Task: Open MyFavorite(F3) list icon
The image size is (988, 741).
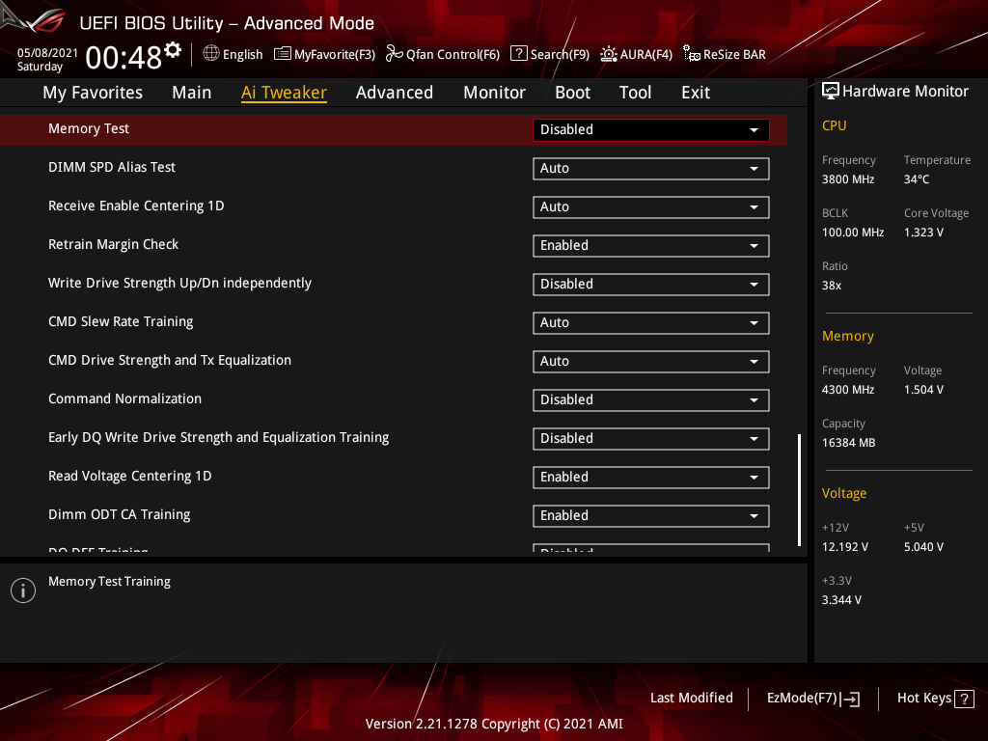Action: pos(283,54)
